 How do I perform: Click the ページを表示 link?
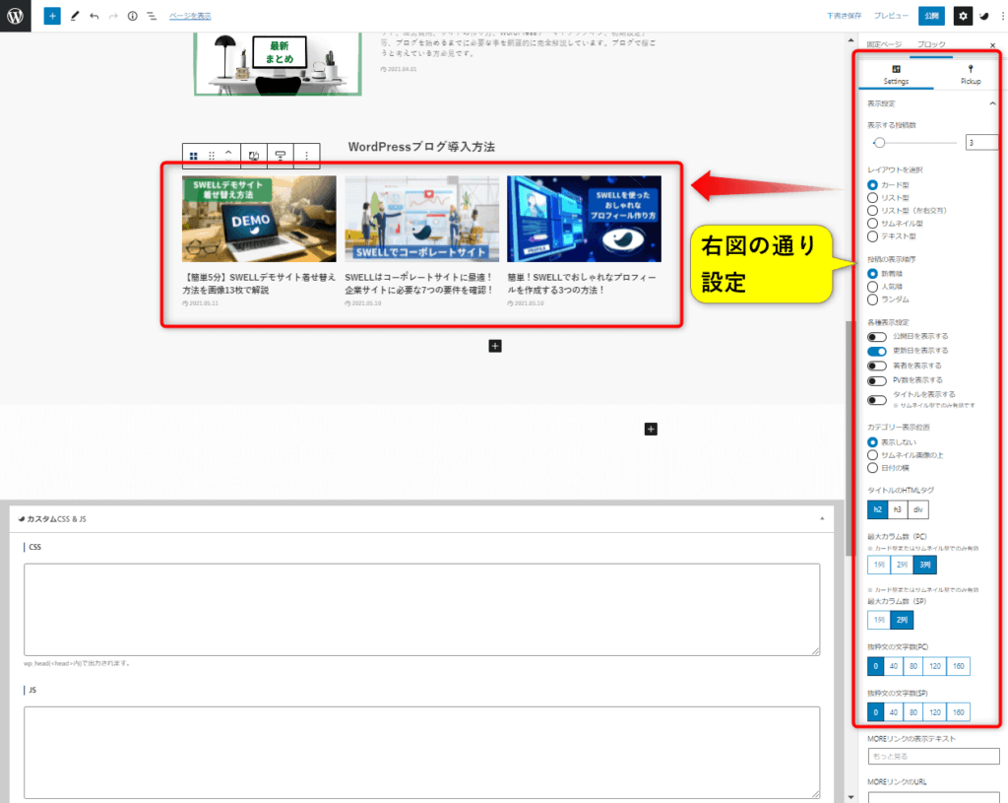(x=190, y=16)
